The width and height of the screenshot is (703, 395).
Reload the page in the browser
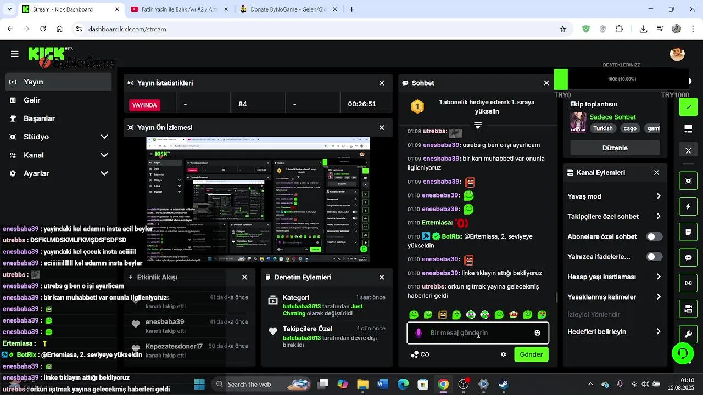click(43, 29)
